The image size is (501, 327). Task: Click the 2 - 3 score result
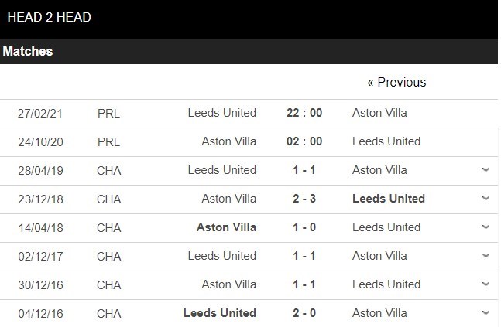[304, 199]
